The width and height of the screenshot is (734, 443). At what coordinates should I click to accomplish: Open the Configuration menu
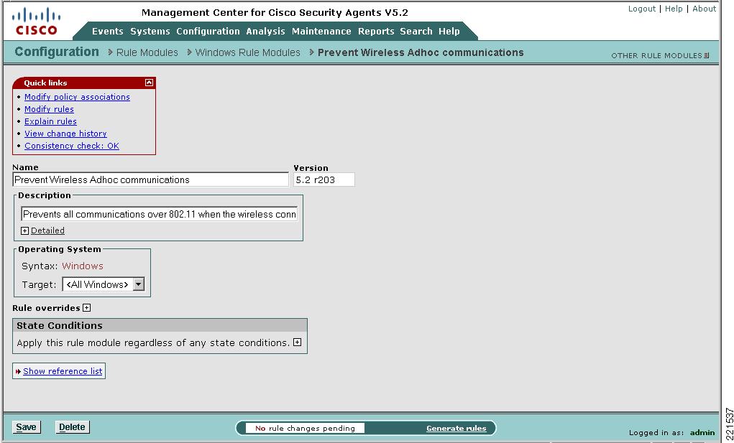208,32
